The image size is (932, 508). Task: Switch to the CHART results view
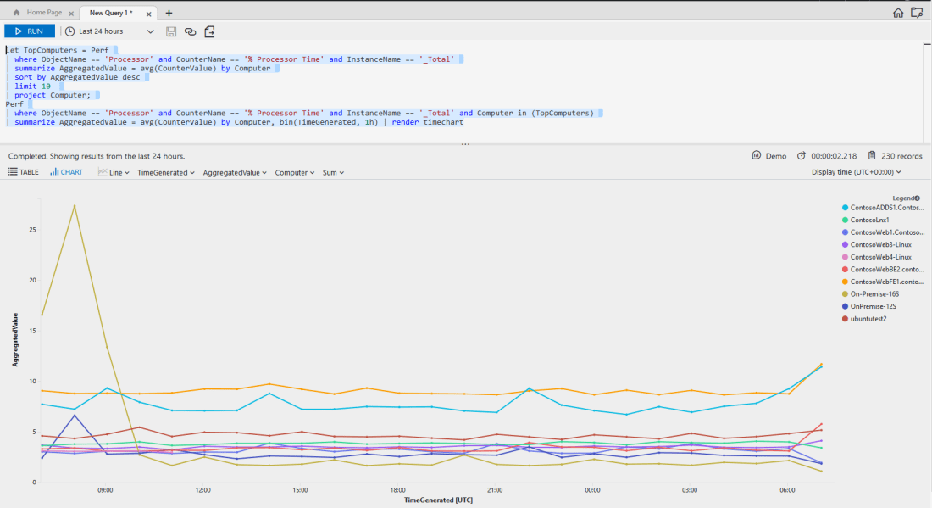coord(66,172)
